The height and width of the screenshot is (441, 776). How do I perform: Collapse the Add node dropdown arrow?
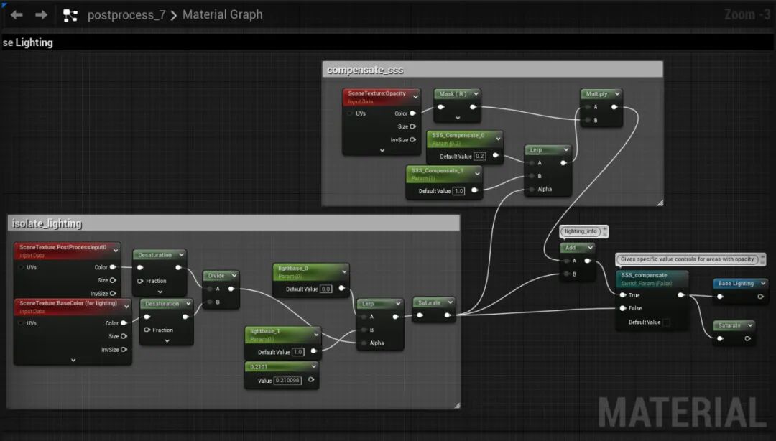pyautogui.click(x=590, y=248)
